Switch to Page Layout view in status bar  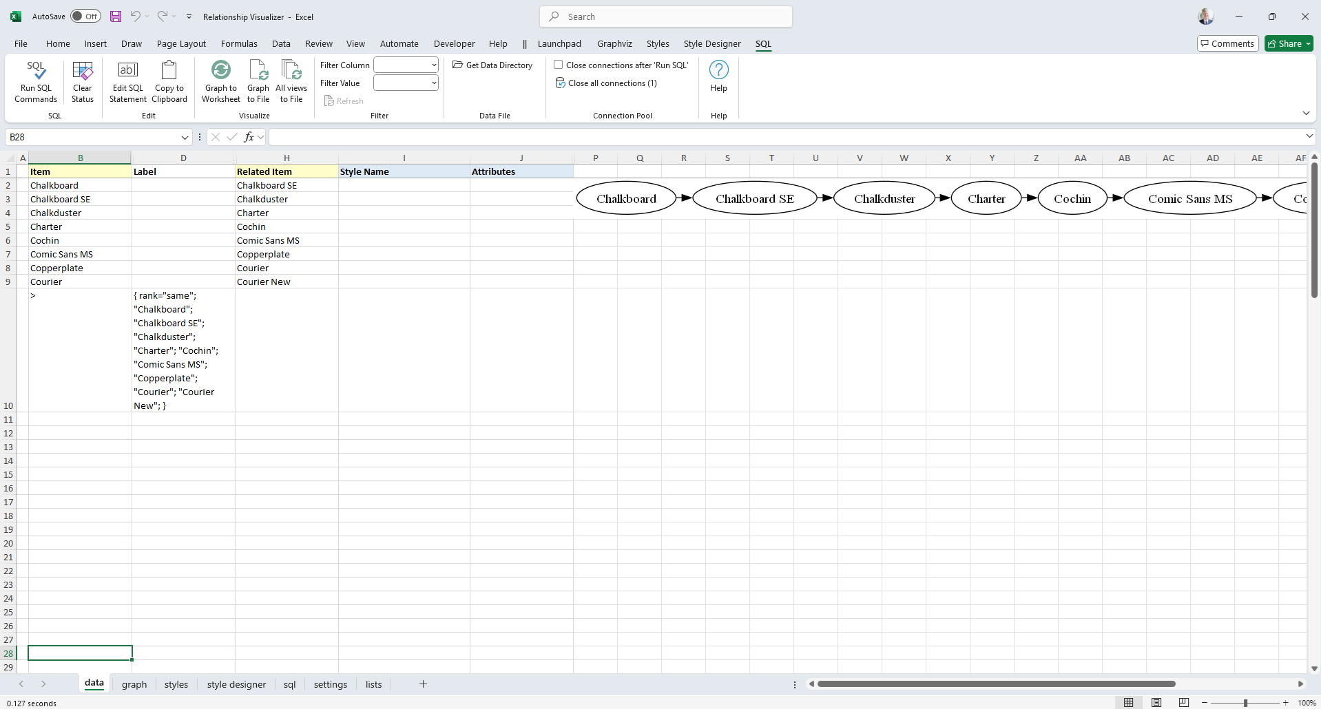[x=1156, y=702]
